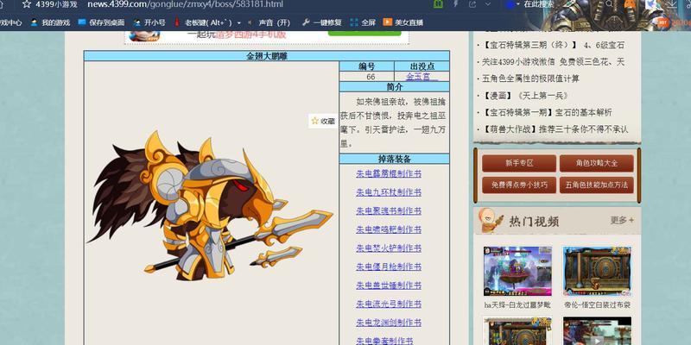This screenshot has height=345, width=691.
Task: Click the download arrow icon
Action: (671, 4)
